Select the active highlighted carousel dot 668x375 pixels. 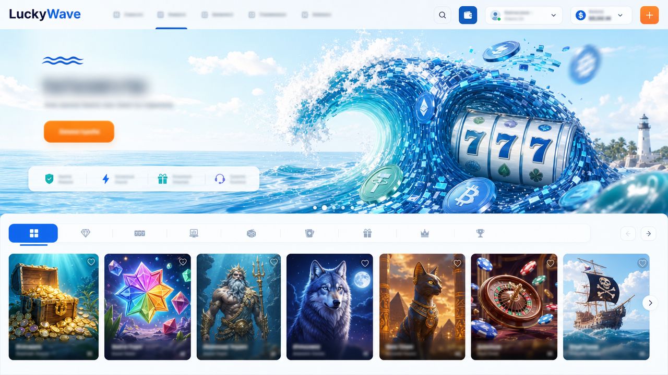click(x=324, y=207)
